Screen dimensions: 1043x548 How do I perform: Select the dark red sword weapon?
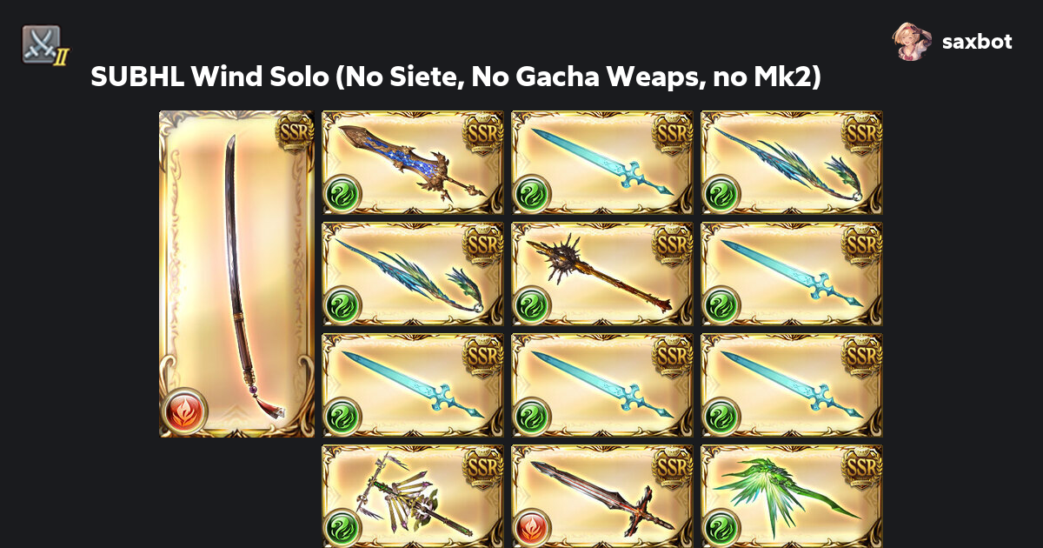pyautogui.click(x=602, y=496)
